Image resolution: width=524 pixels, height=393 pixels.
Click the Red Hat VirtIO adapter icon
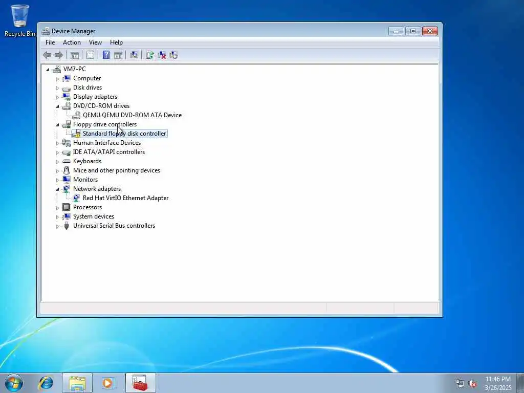[76, 198]
